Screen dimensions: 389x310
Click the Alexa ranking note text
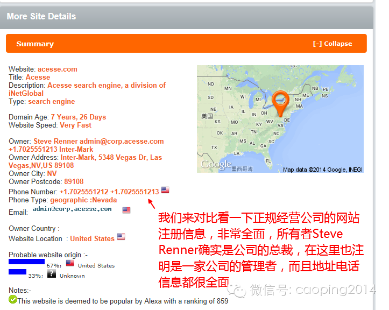(x=123, y=301)
